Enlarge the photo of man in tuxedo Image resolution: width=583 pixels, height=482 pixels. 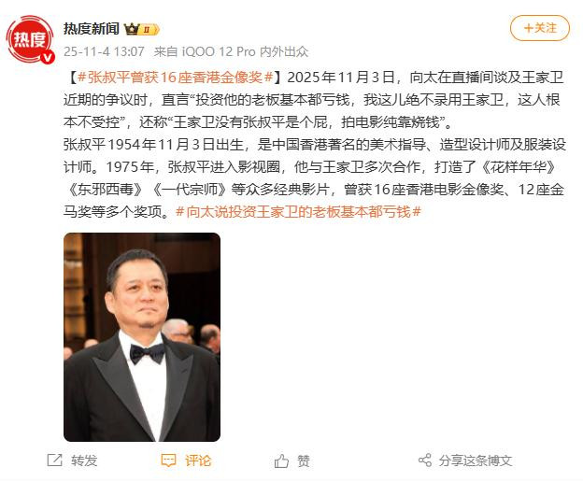142,336
